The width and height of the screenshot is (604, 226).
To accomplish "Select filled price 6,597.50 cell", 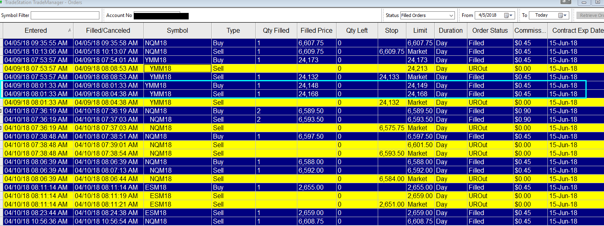I will pos(317,136).
